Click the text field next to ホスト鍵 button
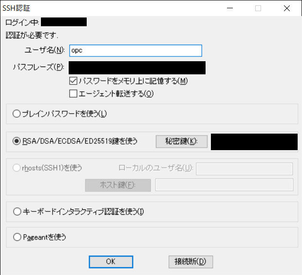This screenshot has width=302, height=275. 224,185
